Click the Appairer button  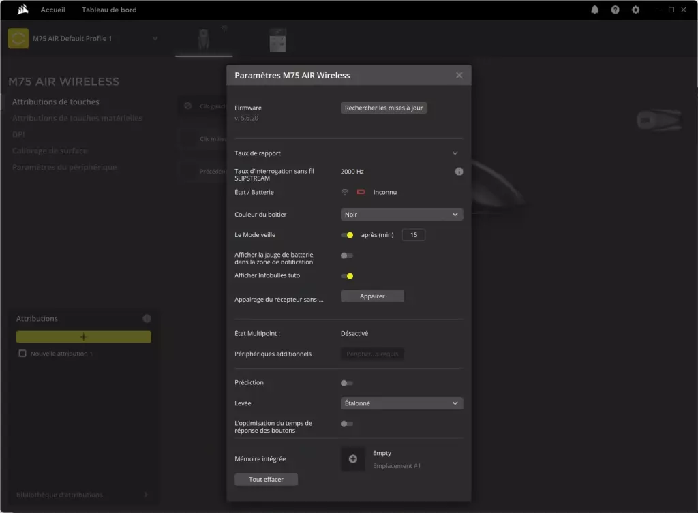click(372, 296)
